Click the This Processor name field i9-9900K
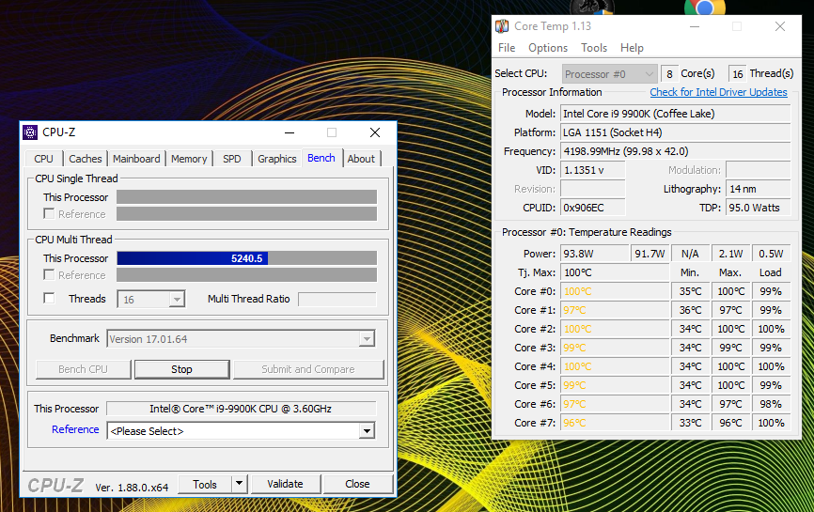 [x=241, y=409]
